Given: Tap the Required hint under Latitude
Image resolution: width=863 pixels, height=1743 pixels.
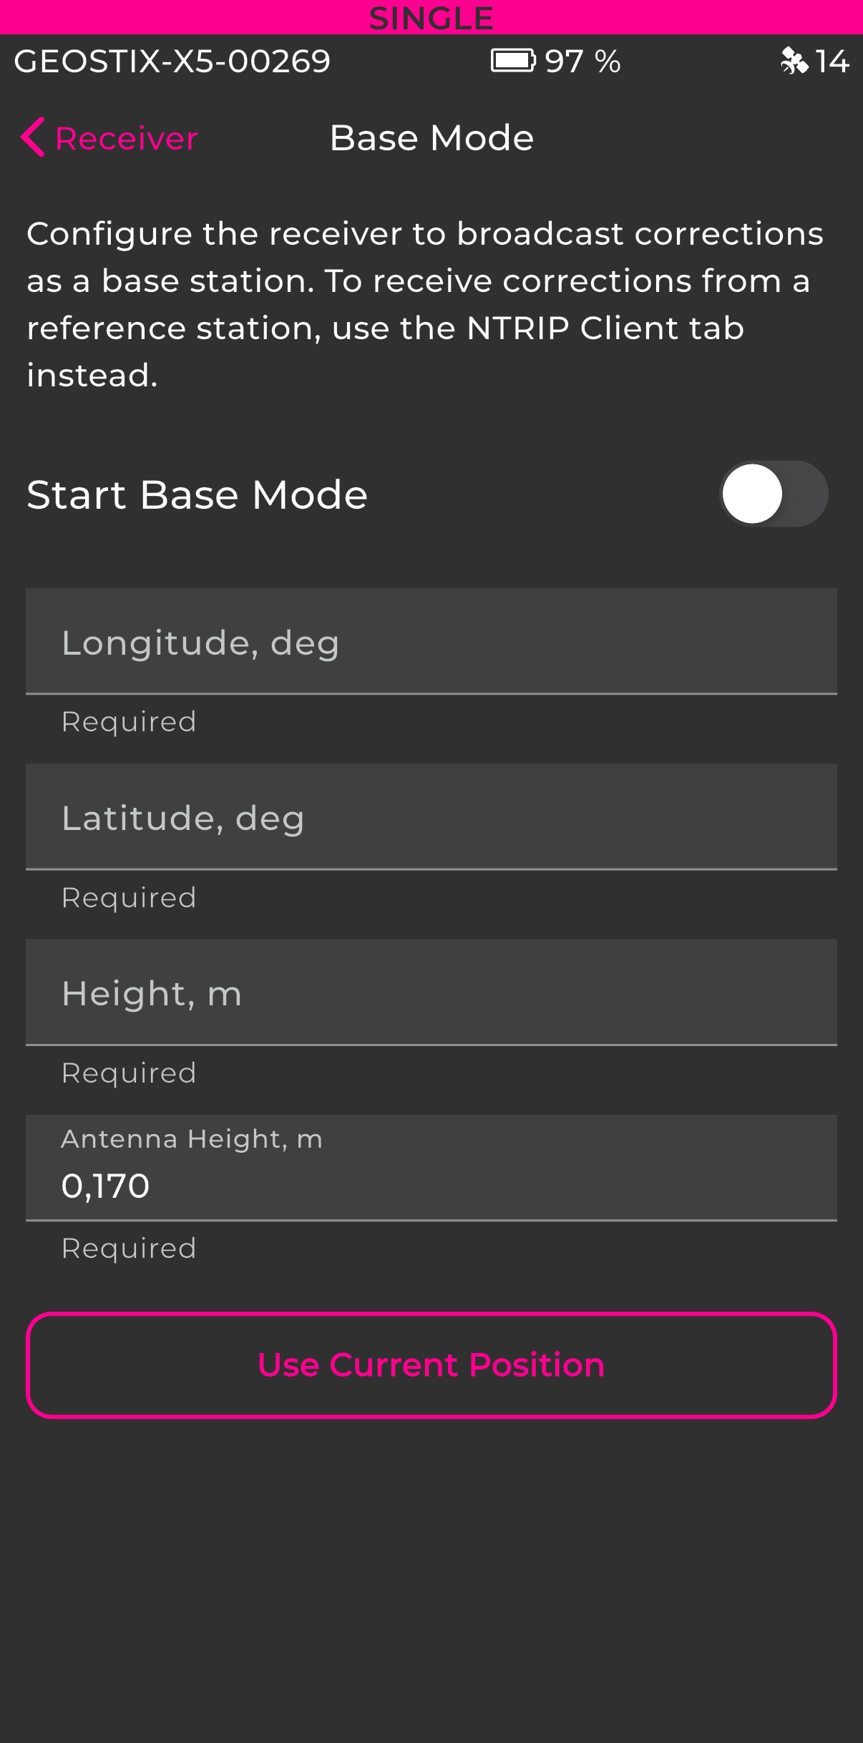Looking at the screenshot, I should pos(129,897).
